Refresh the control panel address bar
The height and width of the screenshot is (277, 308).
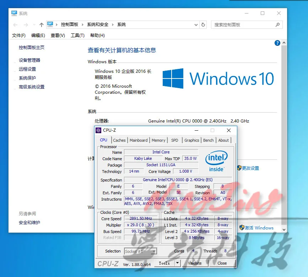tap(203, 25)
